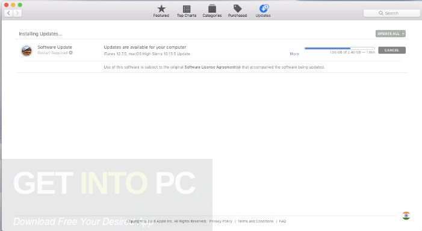The width and height of the screenshot is (422, 231).
Task: Click 'Updates are available for your computer'
Action: coord(145,47)
